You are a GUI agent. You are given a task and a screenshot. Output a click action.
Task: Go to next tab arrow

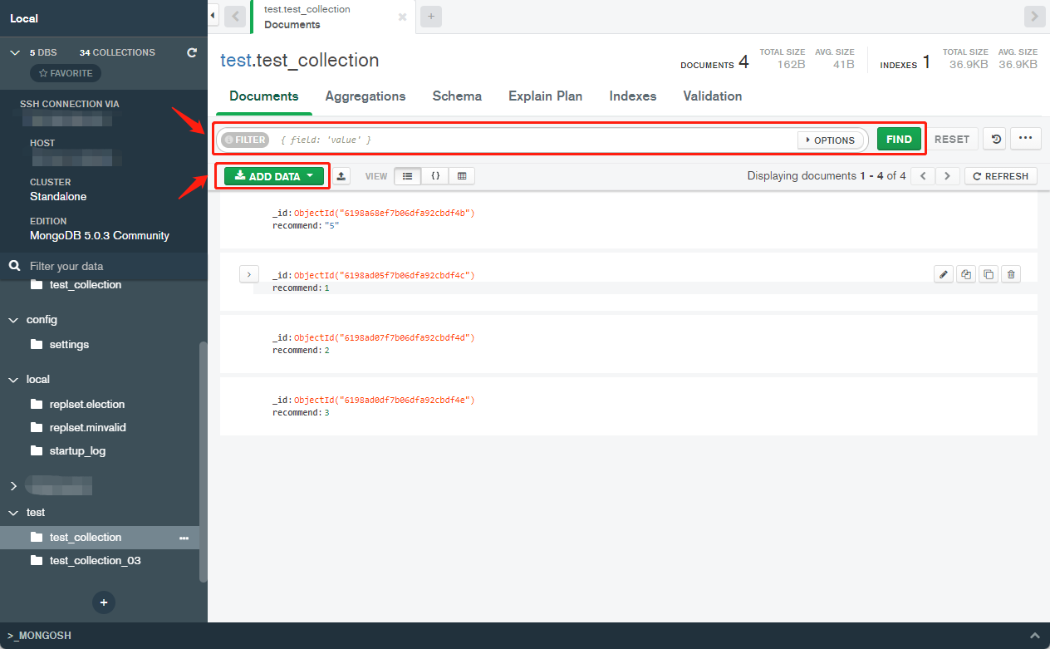tap(1034, 17)
